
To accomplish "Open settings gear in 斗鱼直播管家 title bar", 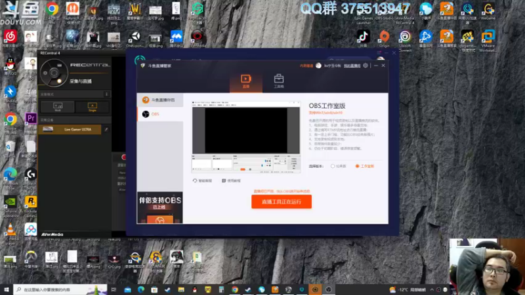I will point(366,66).
